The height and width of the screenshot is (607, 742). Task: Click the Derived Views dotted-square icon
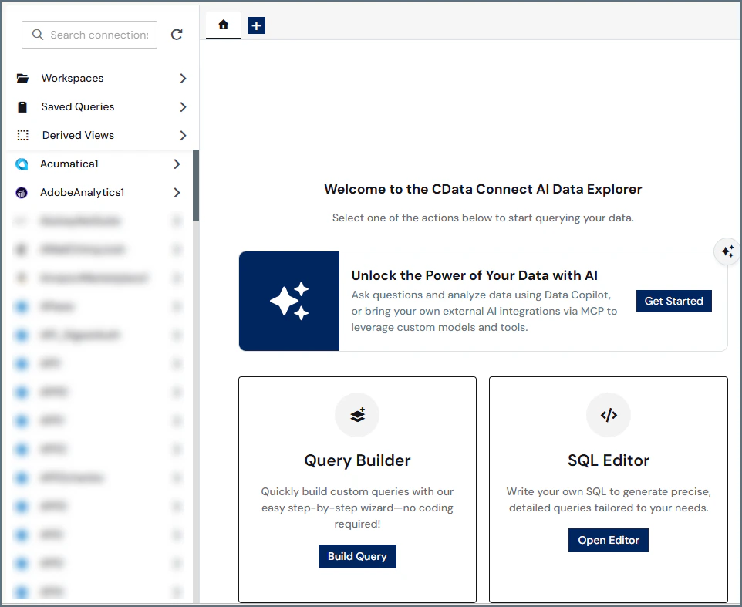22,135
